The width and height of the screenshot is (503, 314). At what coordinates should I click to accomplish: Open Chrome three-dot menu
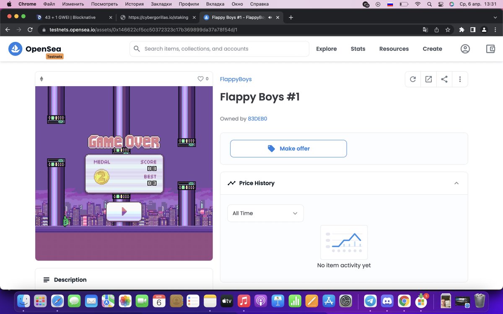coord(495,30)
